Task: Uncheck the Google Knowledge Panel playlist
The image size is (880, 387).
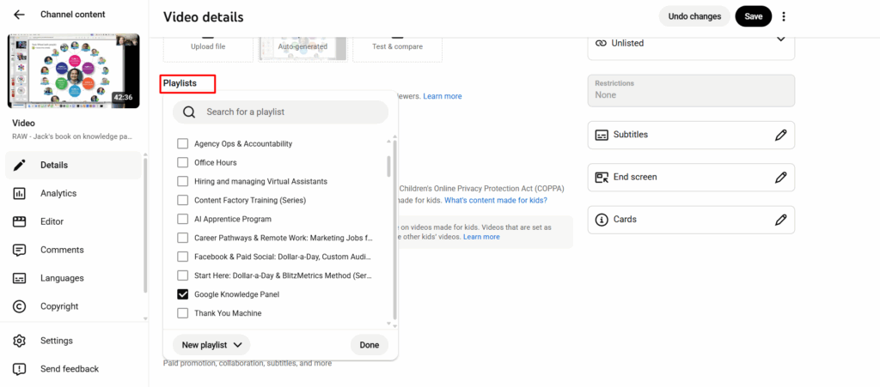Action: tap(183, 294)
